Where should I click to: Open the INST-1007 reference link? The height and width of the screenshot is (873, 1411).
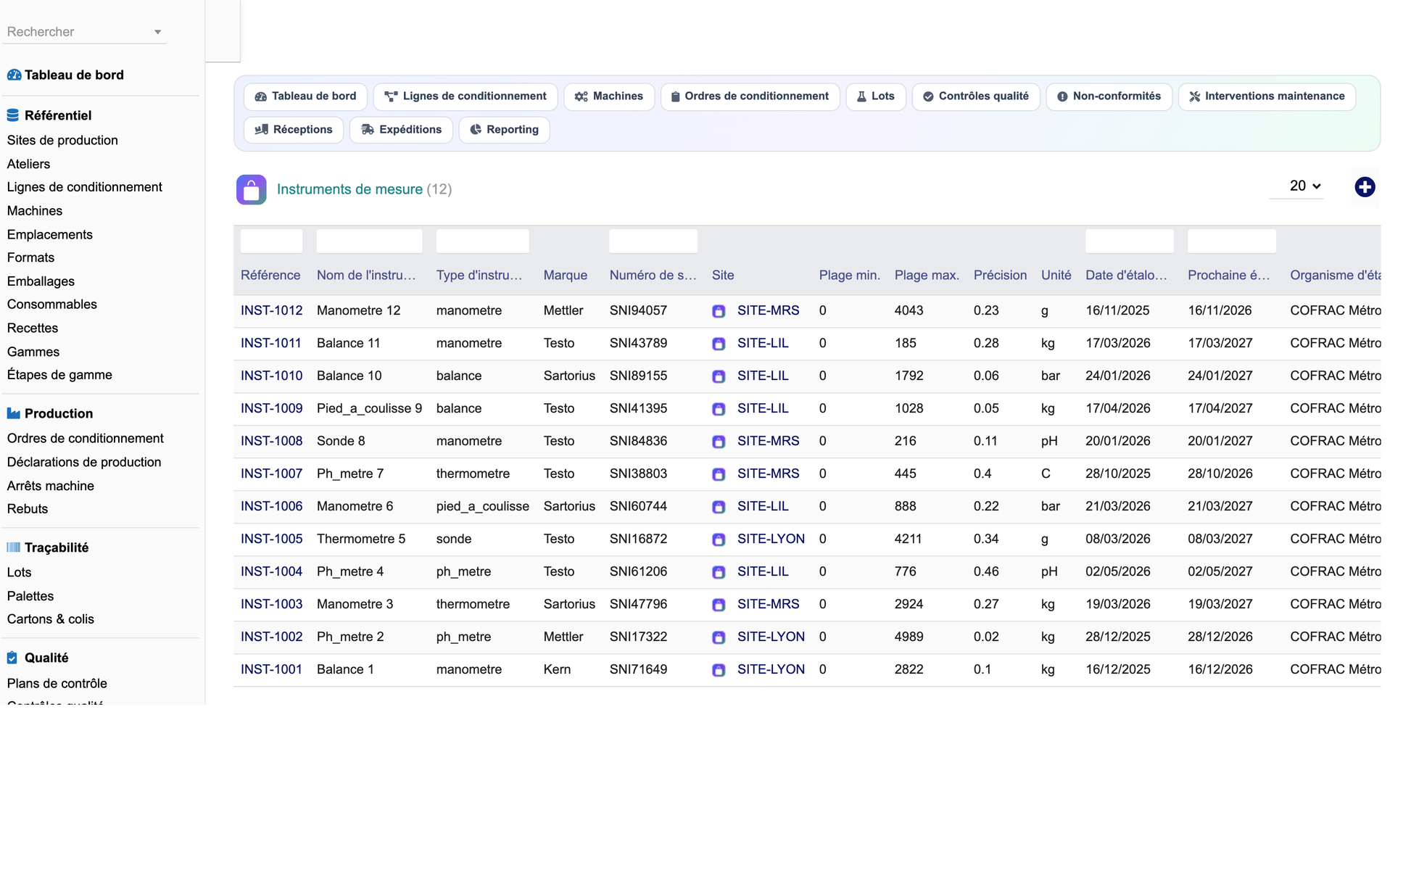pos(271,473)
